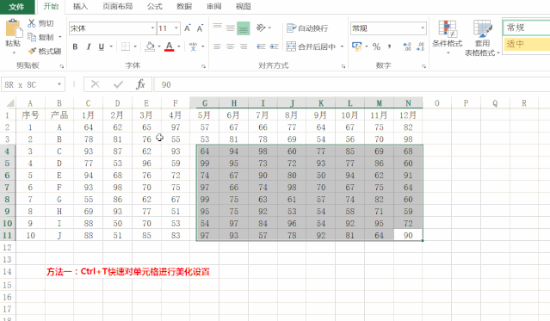The height and width of the screenshot is (321, 550).
Task: Open the File (文件) tab
Action: pos(16,7)
